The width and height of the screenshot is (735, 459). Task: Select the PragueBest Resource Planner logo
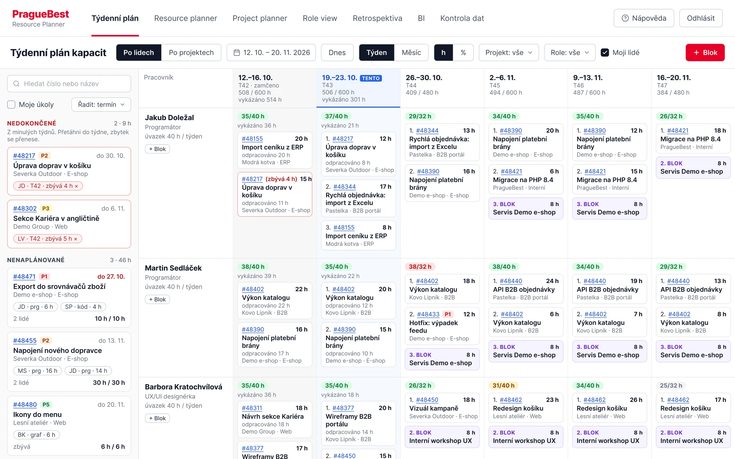coord(41,18)
